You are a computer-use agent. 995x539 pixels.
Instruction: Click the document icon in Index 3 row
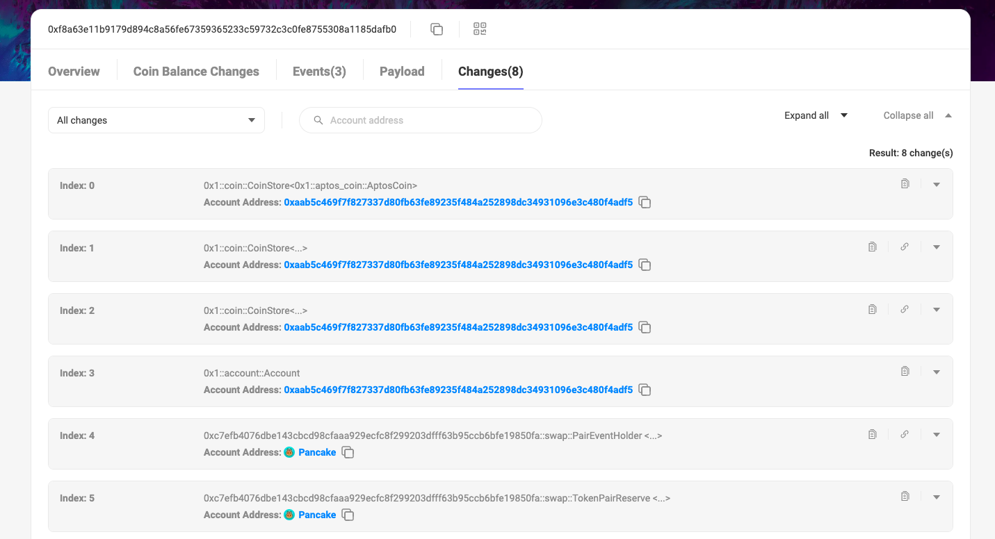pos(905,372)
